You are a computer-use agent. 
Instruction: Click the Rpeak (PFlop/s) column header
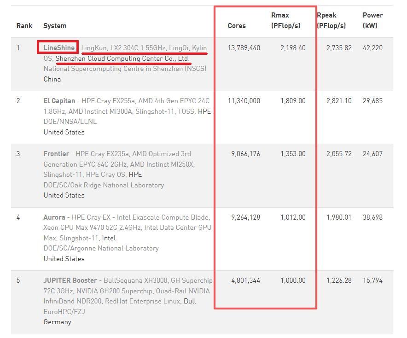(x=331, y=20)
